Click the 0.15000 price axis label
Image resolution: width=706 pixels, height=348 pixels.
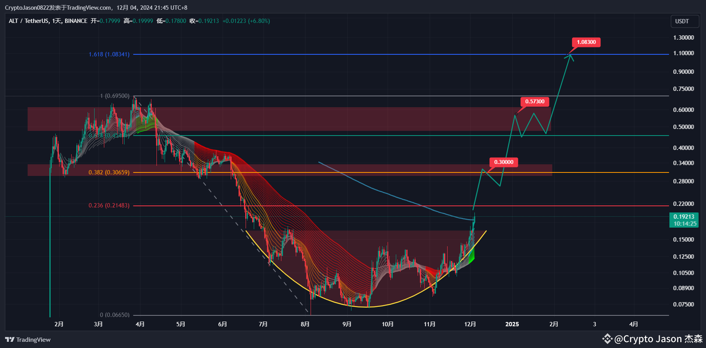pyautogui.click(x=683, y=240)
